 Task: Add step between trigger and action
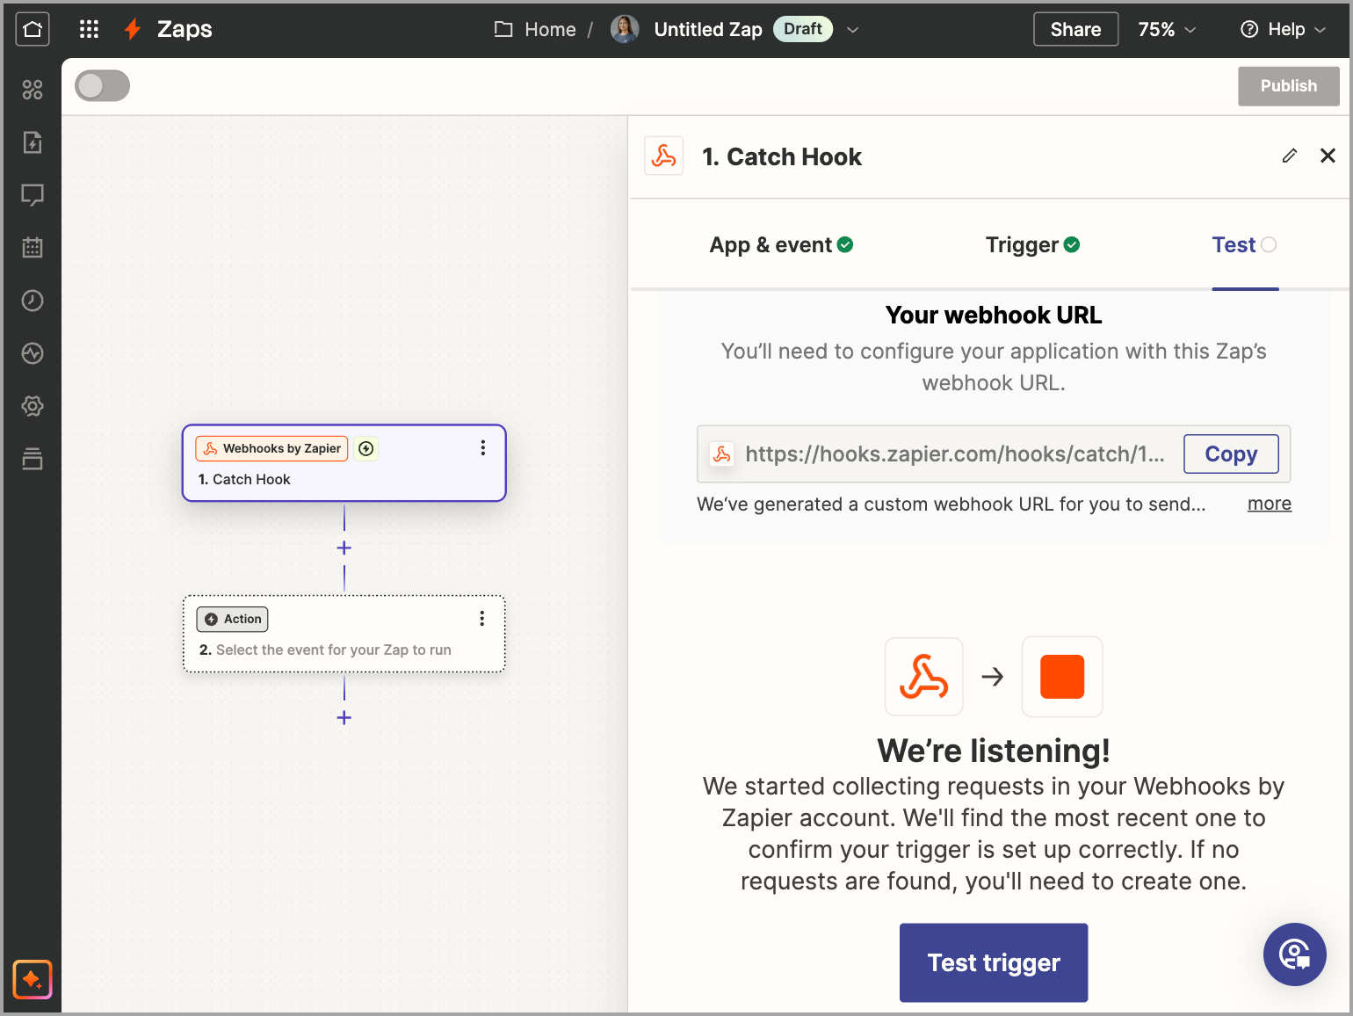pyautogui.click(x=344, y=548)
